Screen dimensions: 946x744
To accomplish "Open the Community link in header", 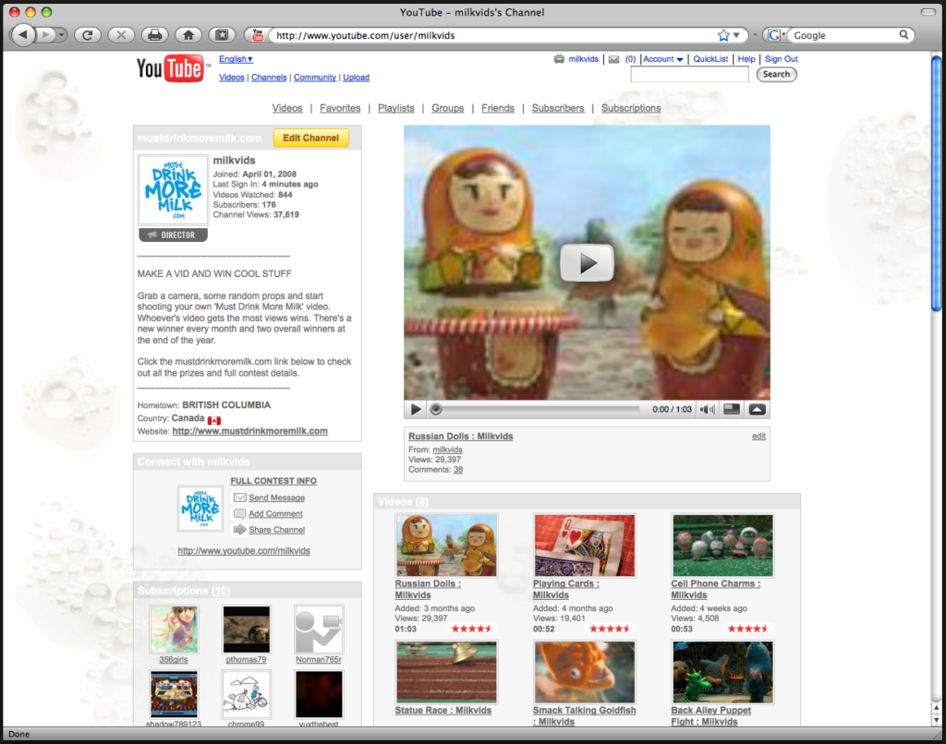I will (315, 78).
